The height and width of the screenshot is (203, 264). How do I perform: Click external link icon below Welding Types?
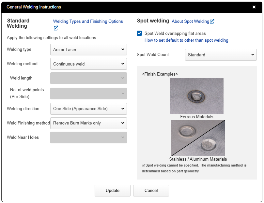56,28
